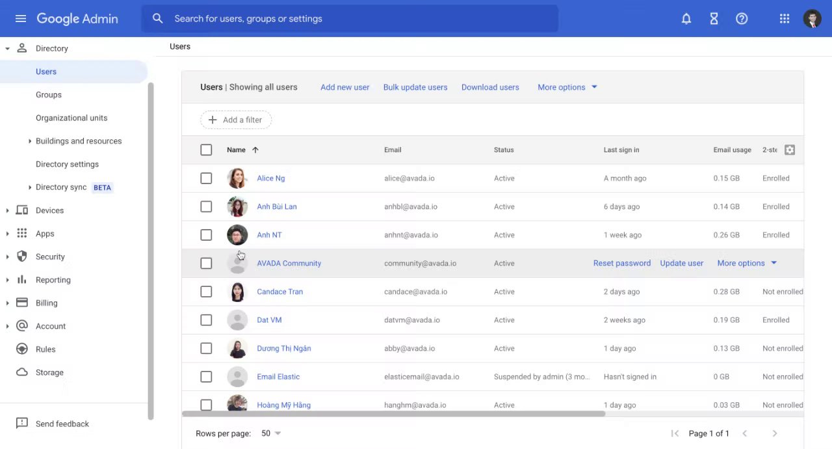Open Storage in the sidebar

pyautogui.click(x=49, y=372)
